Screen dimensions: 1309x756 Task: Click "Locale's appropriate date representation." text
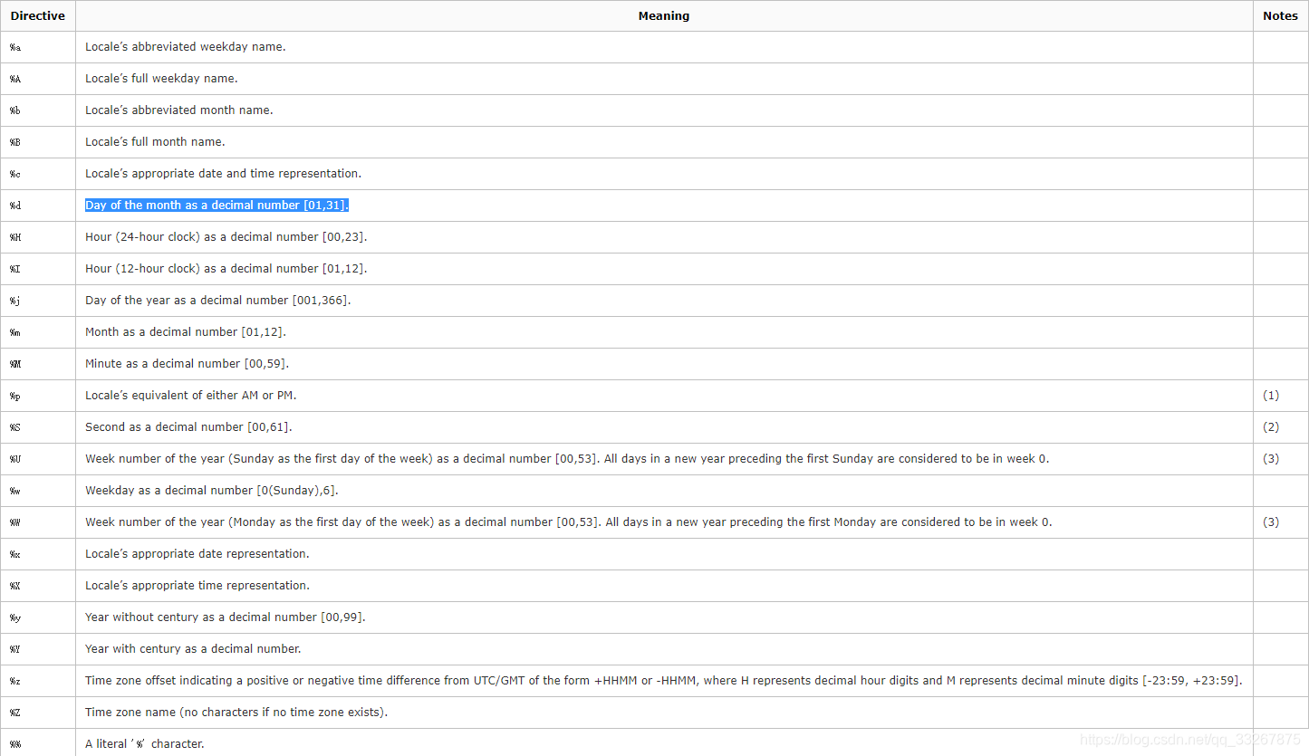(197, 554)
